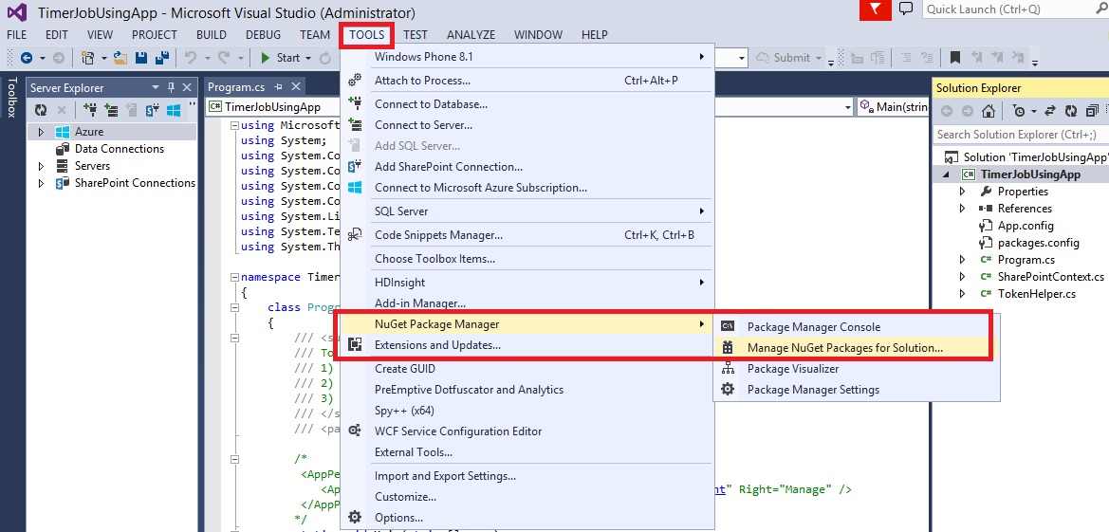Click Pending Changes Filter clock icon
The image size is (1109, 532).
coord(1019,111)
